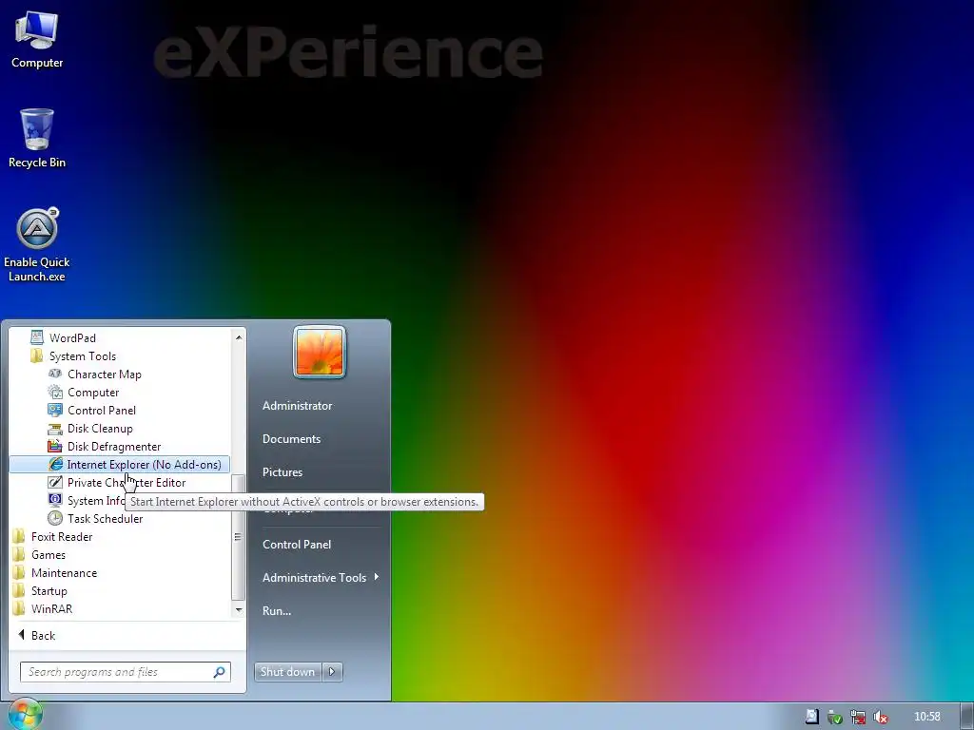
Task: Open the Shut down options arrow
Action: coord(332,672)
